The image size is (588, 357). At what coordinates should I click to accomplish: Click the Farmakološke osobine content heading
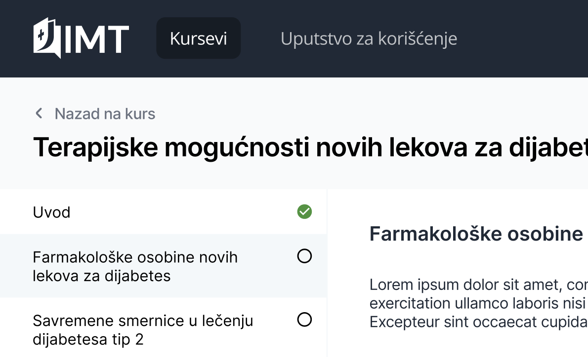coord(476,234)
